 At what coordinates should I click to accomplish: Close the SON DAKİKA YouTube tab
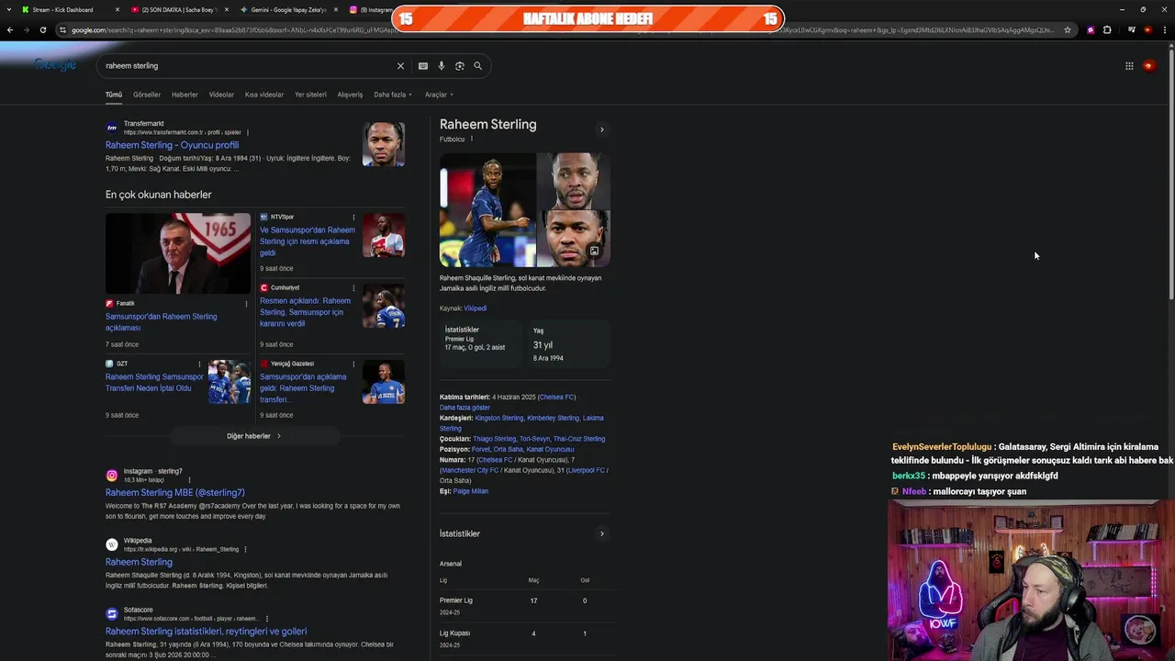point(227,10)
